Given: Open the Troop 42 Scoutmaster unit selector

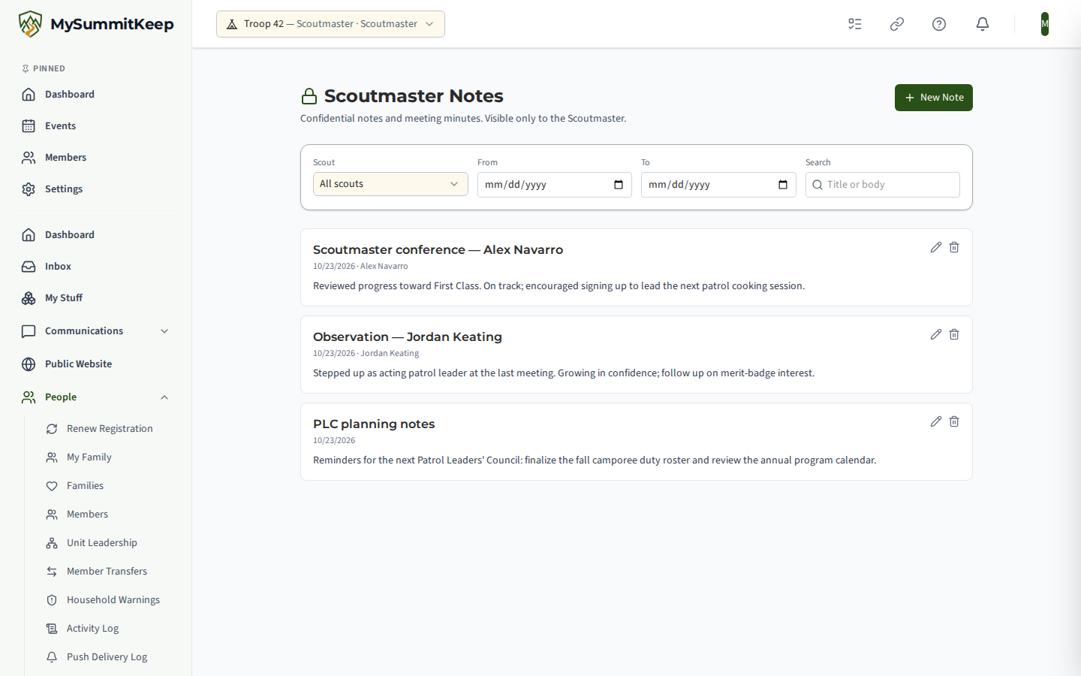Looking at the screenshot, I should 330,24.
